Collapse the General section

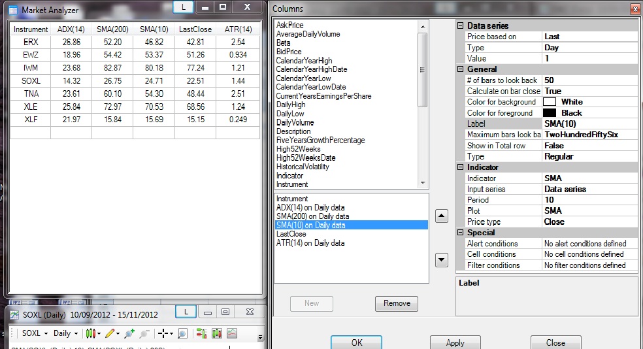[461, 69]
